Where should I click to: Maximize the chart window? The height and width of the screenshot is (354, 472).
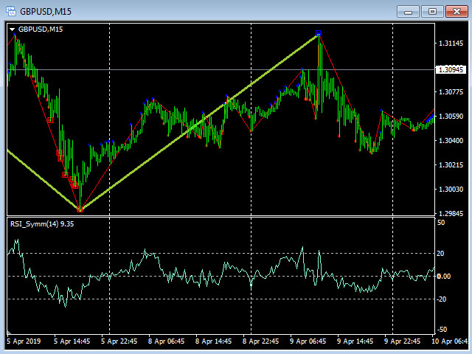tap(432, 12)
